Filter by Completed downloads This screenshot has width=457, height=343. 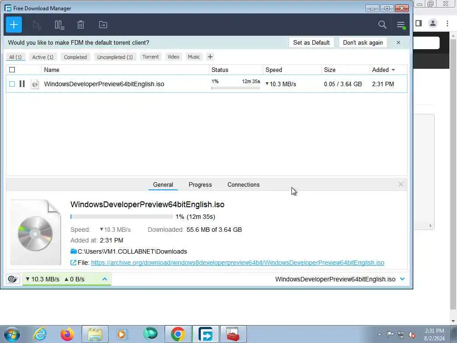click(75, 57)
